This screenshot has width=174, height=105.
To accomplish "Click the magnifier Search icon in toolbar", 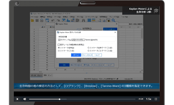I will coord(114,20).
